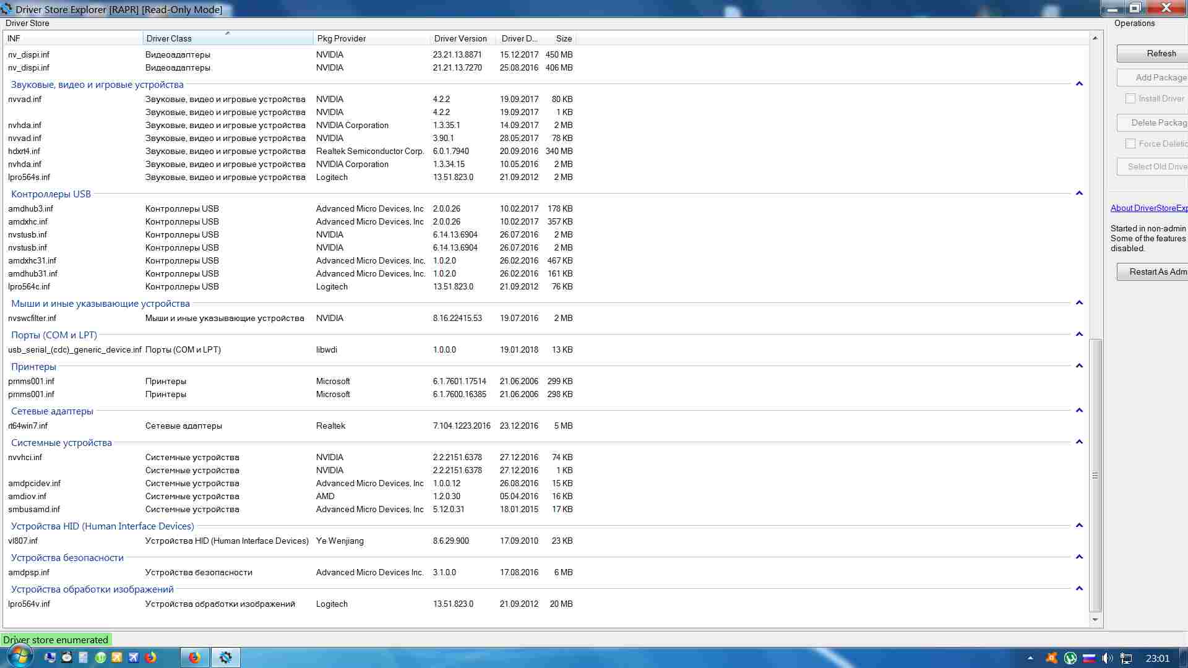The height and width of the screenshot is (668, 1188).
Task: Click the Delete Package button
Action: pyautogui.click(x=1152, y=122)
